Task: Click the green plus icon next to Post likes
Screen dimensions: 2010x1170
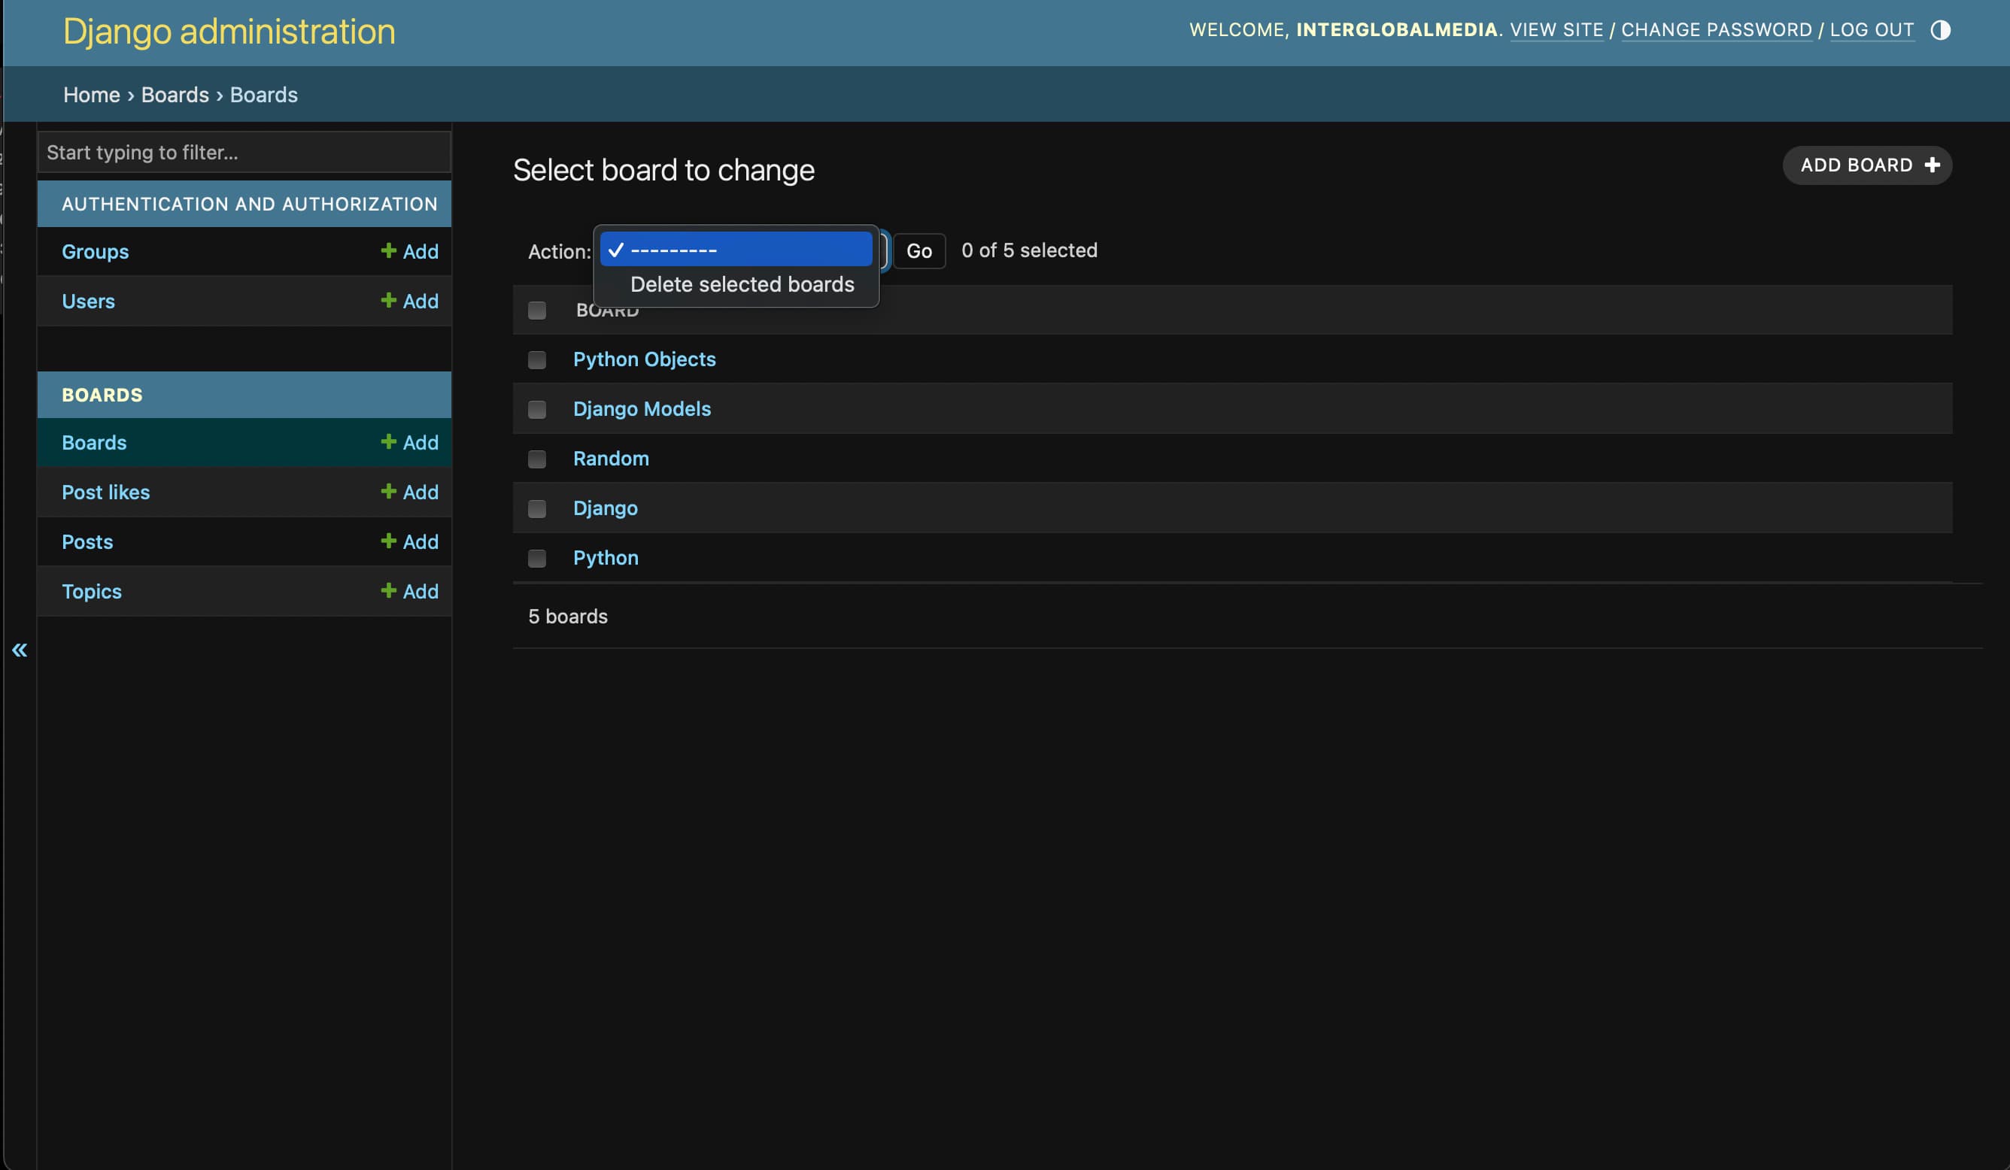Action: [x=388, y=490]
